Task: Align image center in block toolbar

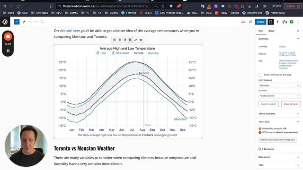Action: click(120, 40)
